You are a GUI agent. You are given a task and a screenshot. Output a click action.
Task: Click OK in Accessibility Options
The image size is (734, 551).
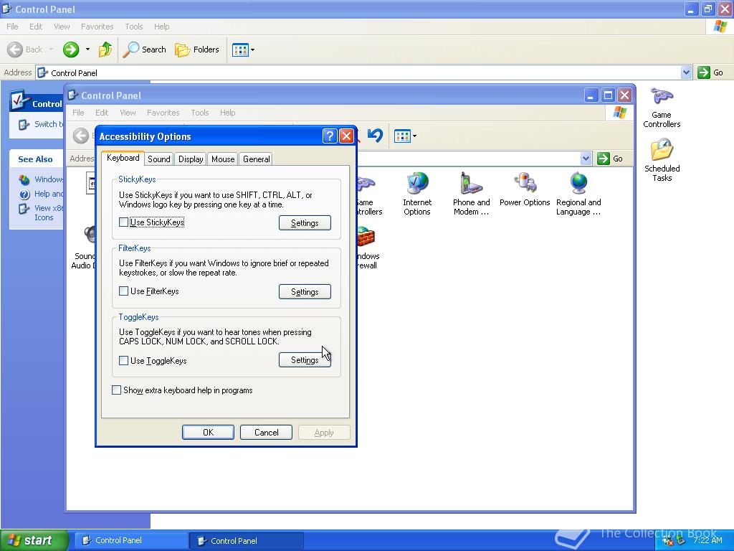[x=208, y=432]
